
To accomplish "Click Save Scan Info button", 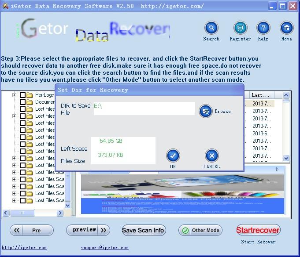I will 144,230.
